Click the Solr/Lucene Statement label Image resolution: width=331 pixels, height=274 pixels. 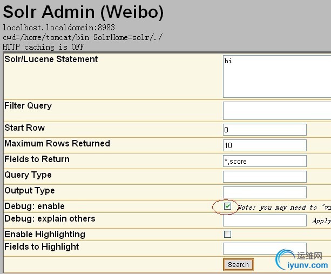click(51, 59)
